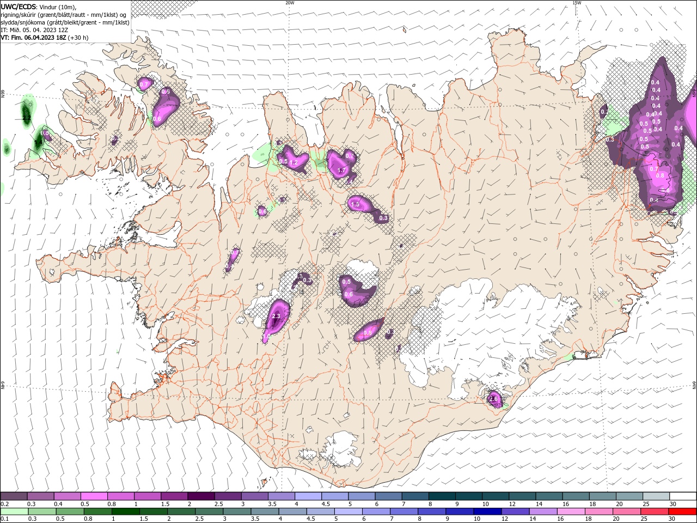Click the lower legend swatch labeled 20
The width and height of the screenshot is (697, 523).
click(x=626, y=512)
